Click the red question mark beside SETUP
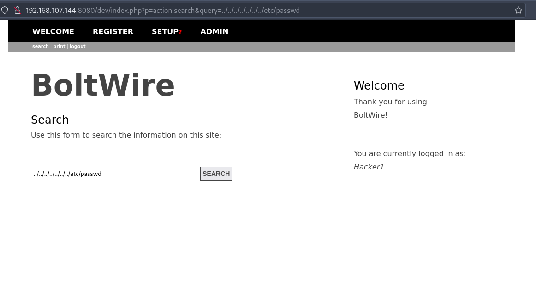Viewport: 536px width, 283px height. [180, 32]
